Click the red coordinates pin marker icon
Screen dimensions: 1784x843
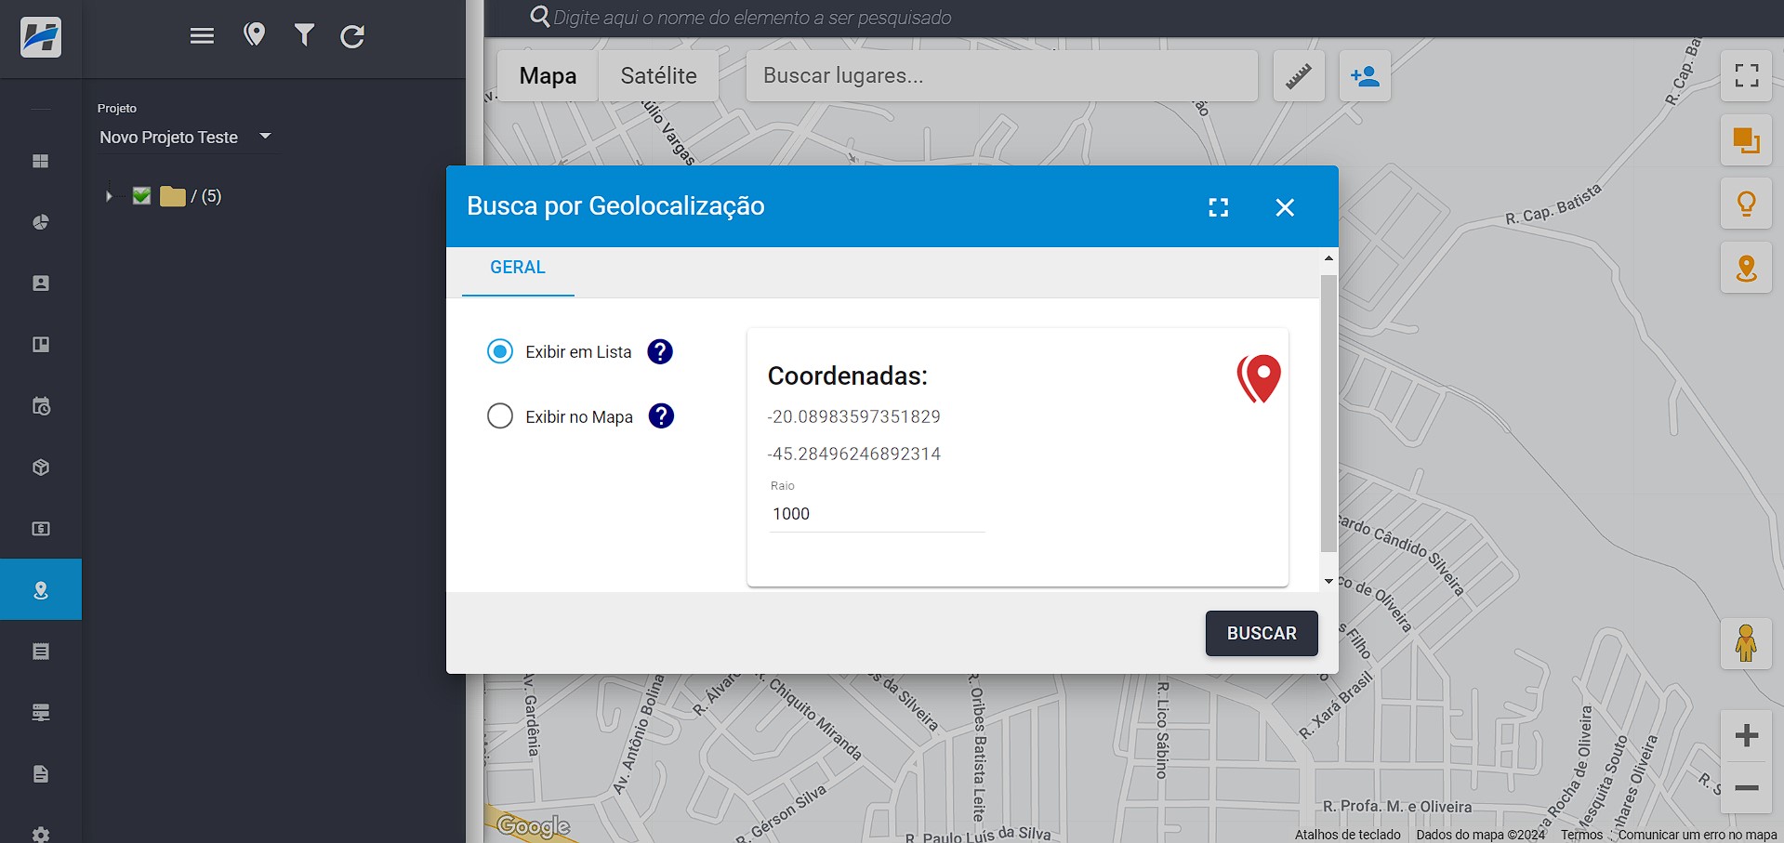pos(1259,378)
